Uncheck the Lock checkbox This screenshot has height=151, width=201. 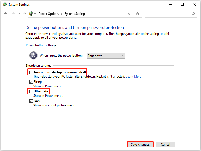31,101
